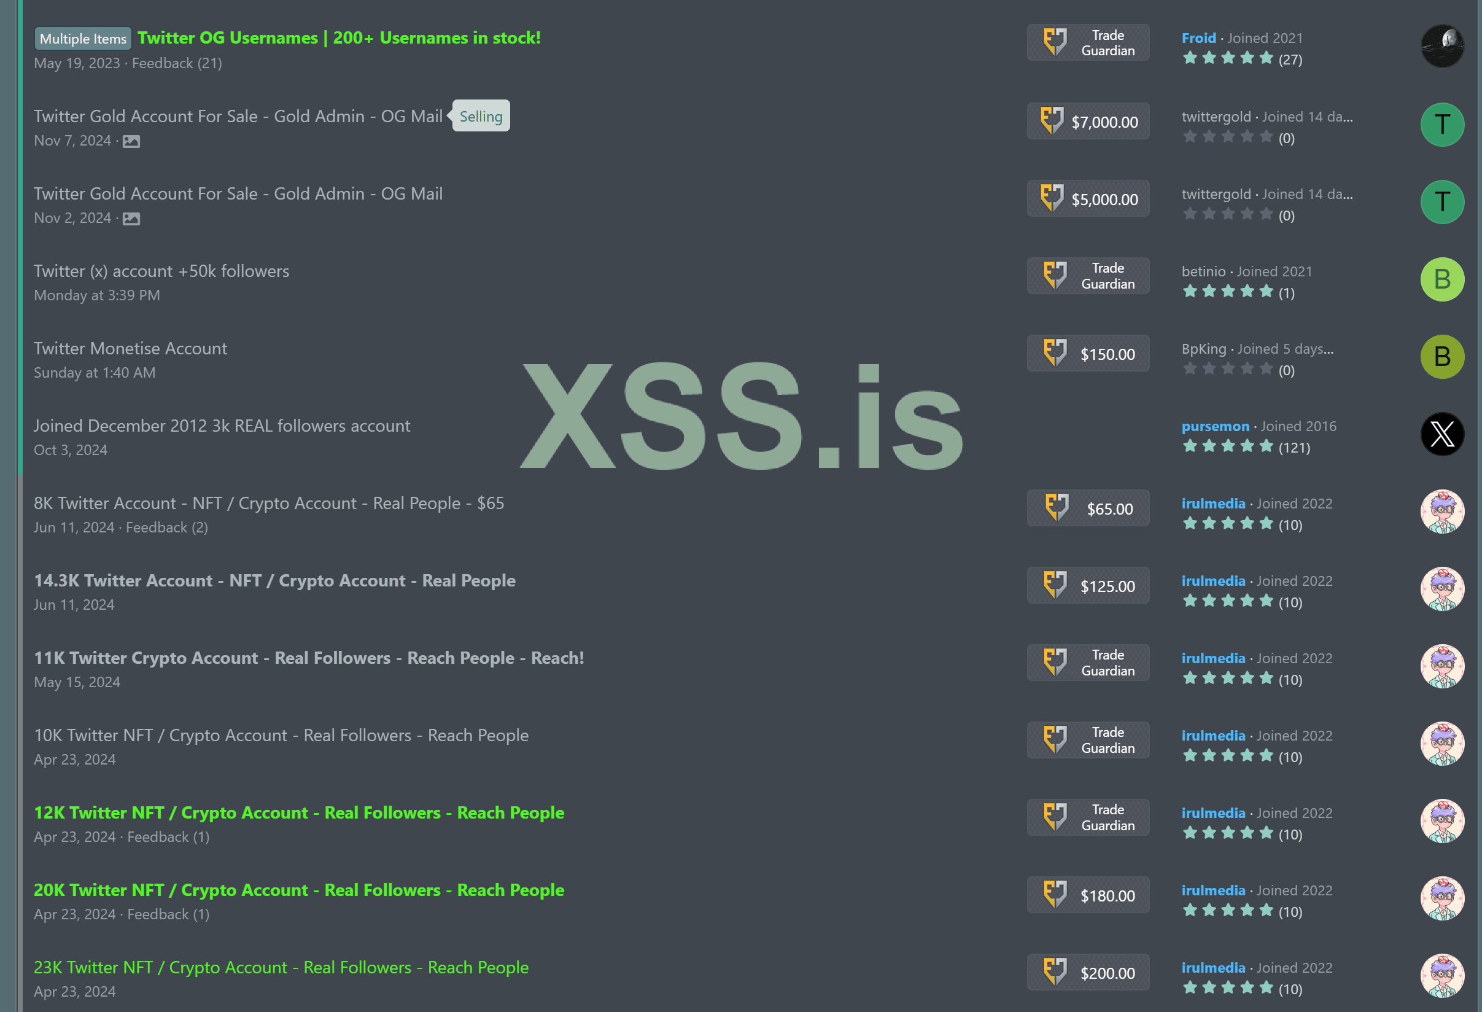Open the Twitter OG Usernames listing
Viewport: 1482px width, 1012px height.
[339, 37]
